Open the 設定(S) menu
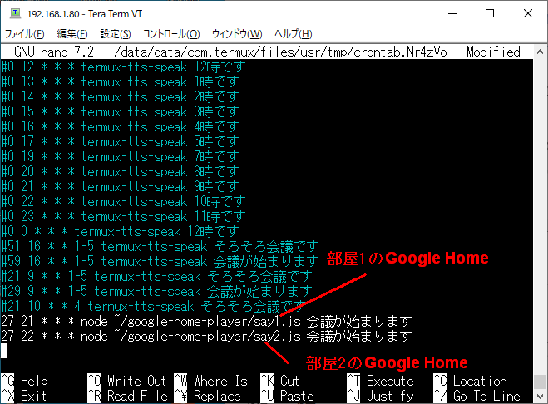This screenshot has height=404, width=548. [x=116, y=34]
